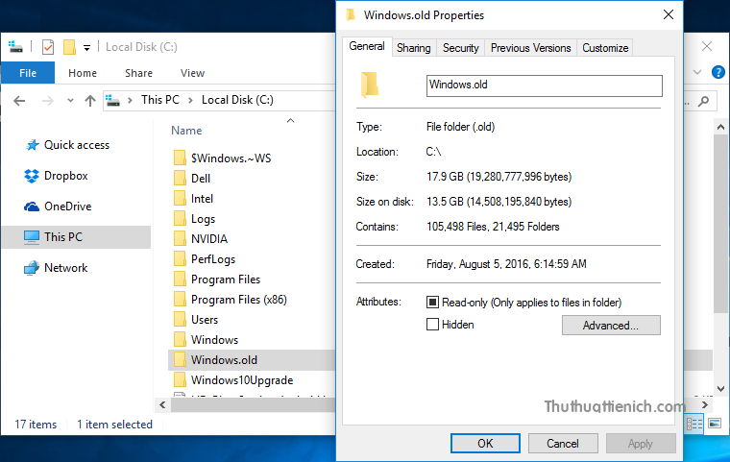Screen dimensions: 730x462
Task: Expand the chevron before Local Disk (C:)
Action: pyautogui.click(x=190, y=100)
